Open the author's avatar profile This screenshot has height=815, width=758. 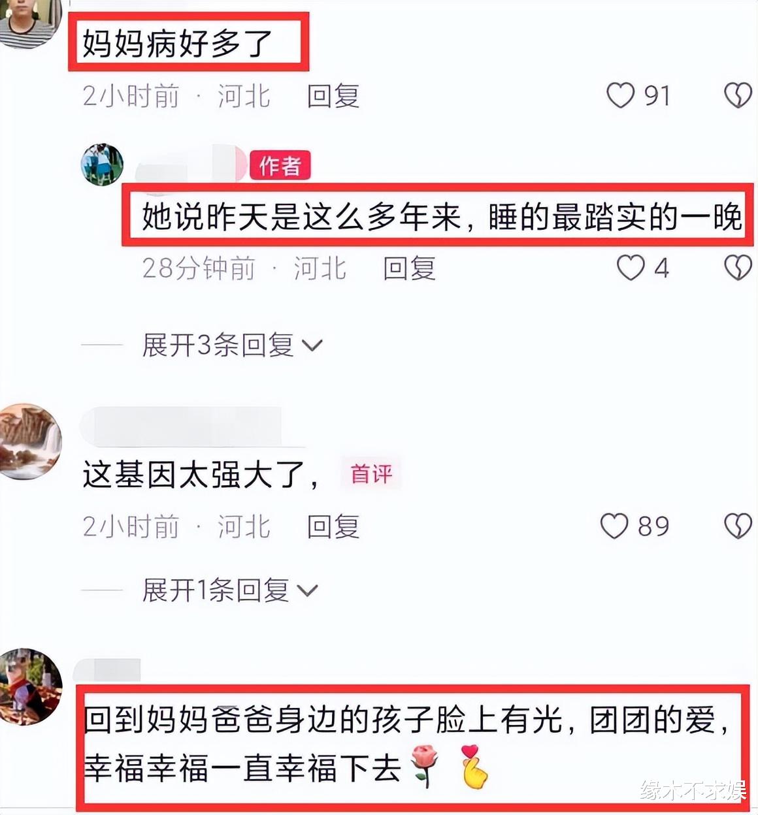click(x=102, y=165)
